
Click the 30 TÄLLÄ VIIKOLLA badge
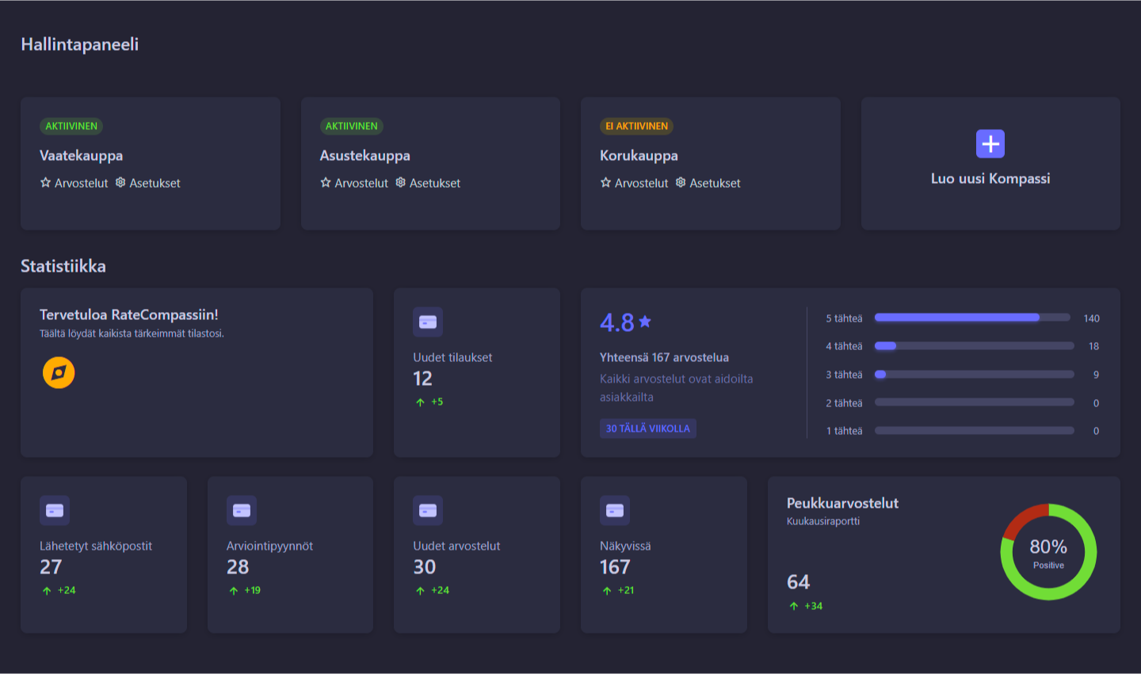point(648,428)
